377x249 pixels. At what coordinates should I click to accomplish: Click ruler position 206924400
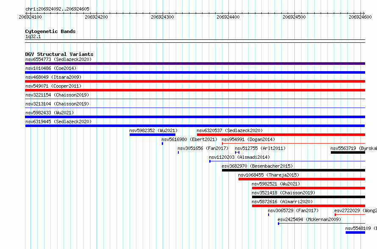[x=228, y=17]
